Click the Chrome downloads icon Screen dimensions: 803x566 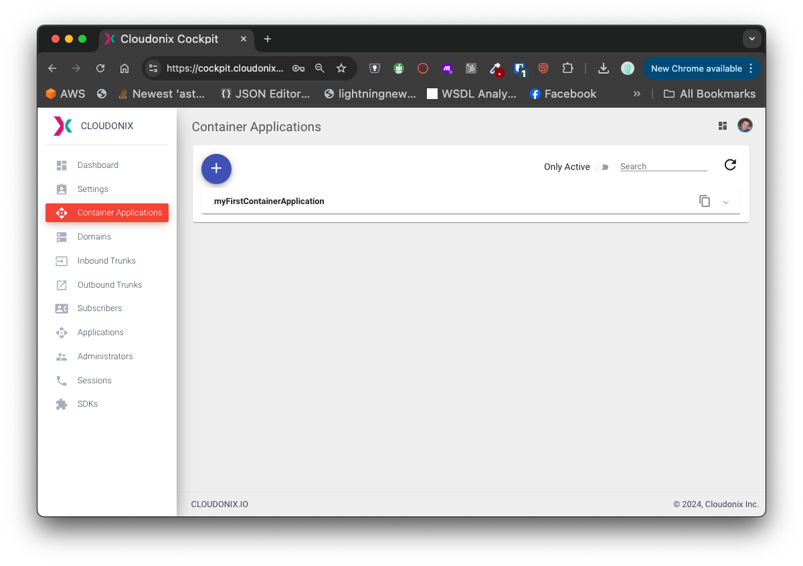pos(604,68)
